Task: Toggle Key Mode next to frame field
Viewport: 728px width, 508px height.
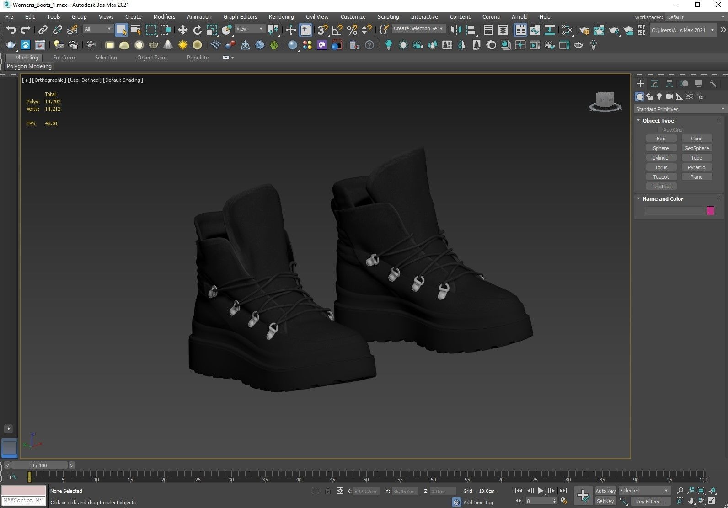Action: pos(519,501)
